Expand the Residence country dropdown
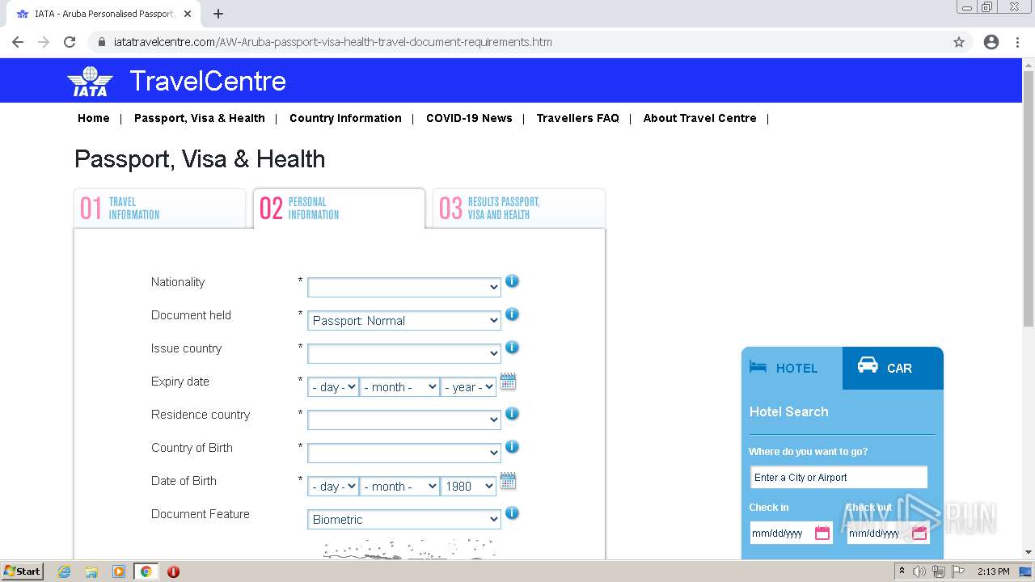Viewport: 1035px width, 582px height. [x=404, y=420]
